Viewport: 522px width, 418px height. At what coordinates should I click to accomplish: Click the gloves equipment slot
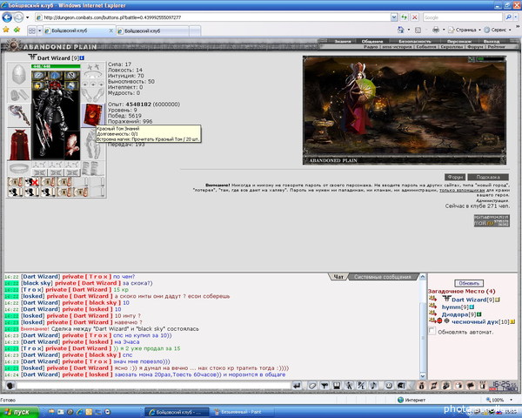pyautogui.click(x=93, y=95)
